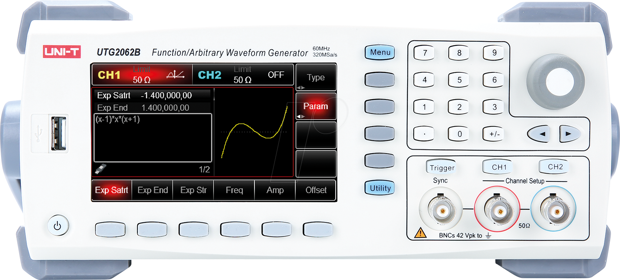620x280 pixels.
Task: Select the Param menu on screen
Action: 316,106
